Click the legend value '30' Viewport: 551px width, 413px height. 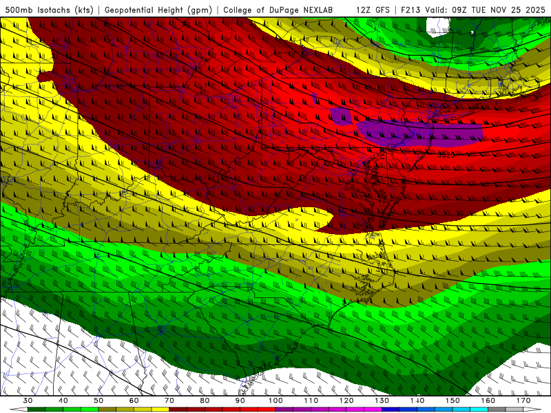(28, 401)
